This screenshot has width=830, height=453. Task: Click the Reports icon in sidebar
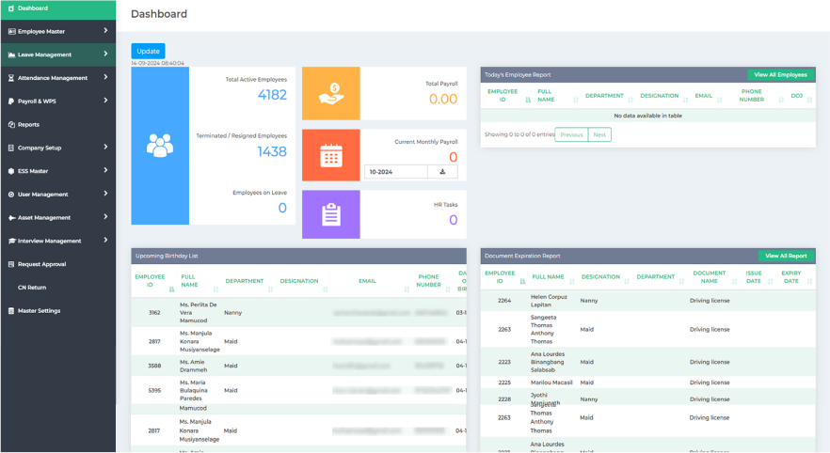[11, 125]
